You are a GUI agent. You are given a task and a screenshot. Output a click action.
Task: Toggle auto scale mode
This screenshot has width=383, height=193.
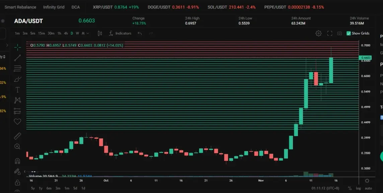coord(368,188)
